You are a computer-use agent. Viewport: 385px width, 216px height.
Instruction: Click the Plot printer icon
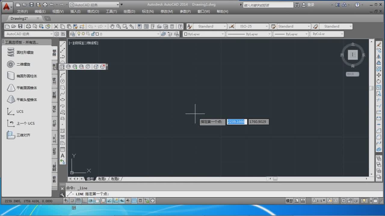pyautogui.click(x=28, y=26)
